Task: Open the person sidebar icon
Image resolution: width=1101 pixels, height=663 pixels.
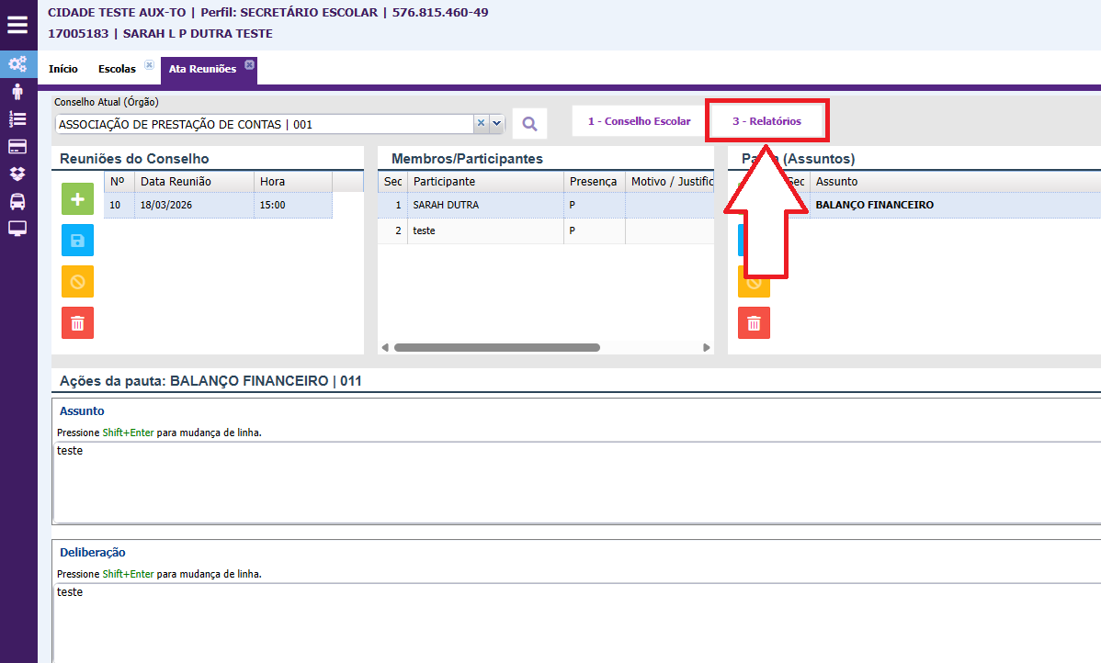Action: [x=17, y=92]
